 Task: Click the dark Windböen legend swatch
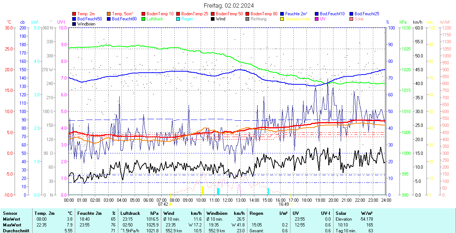74,24
